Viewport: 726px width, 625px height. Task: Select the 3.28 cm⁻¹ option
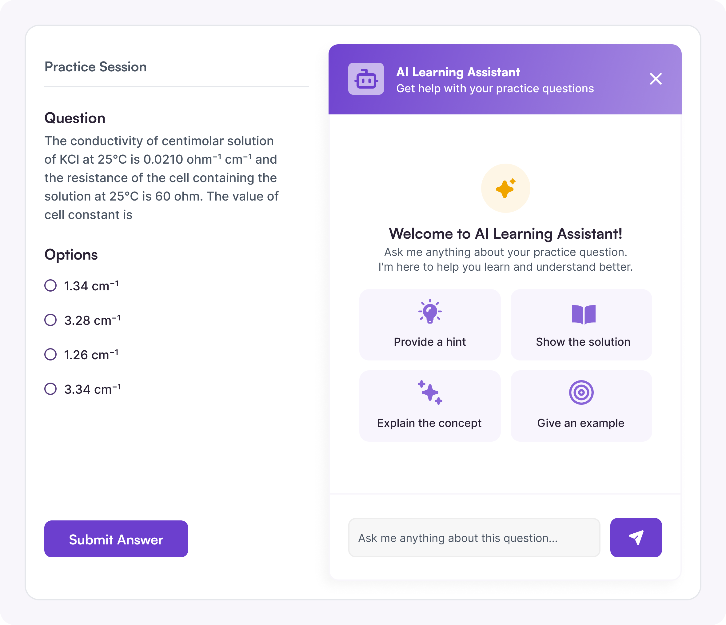click(x=50, y=320)
